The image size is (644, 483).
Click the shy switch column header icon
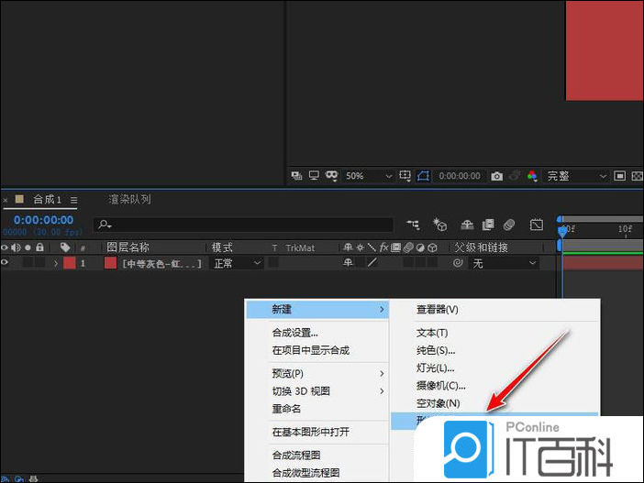pos(348,247)
